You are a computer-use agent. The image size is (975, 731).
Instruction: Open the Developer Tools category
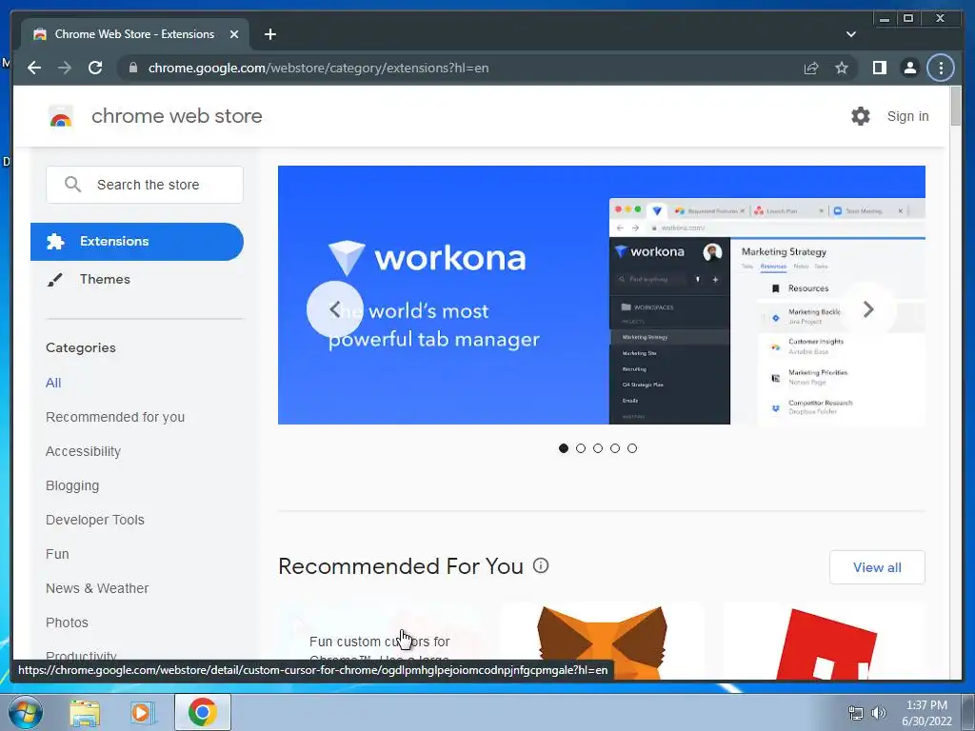[95, 520]
